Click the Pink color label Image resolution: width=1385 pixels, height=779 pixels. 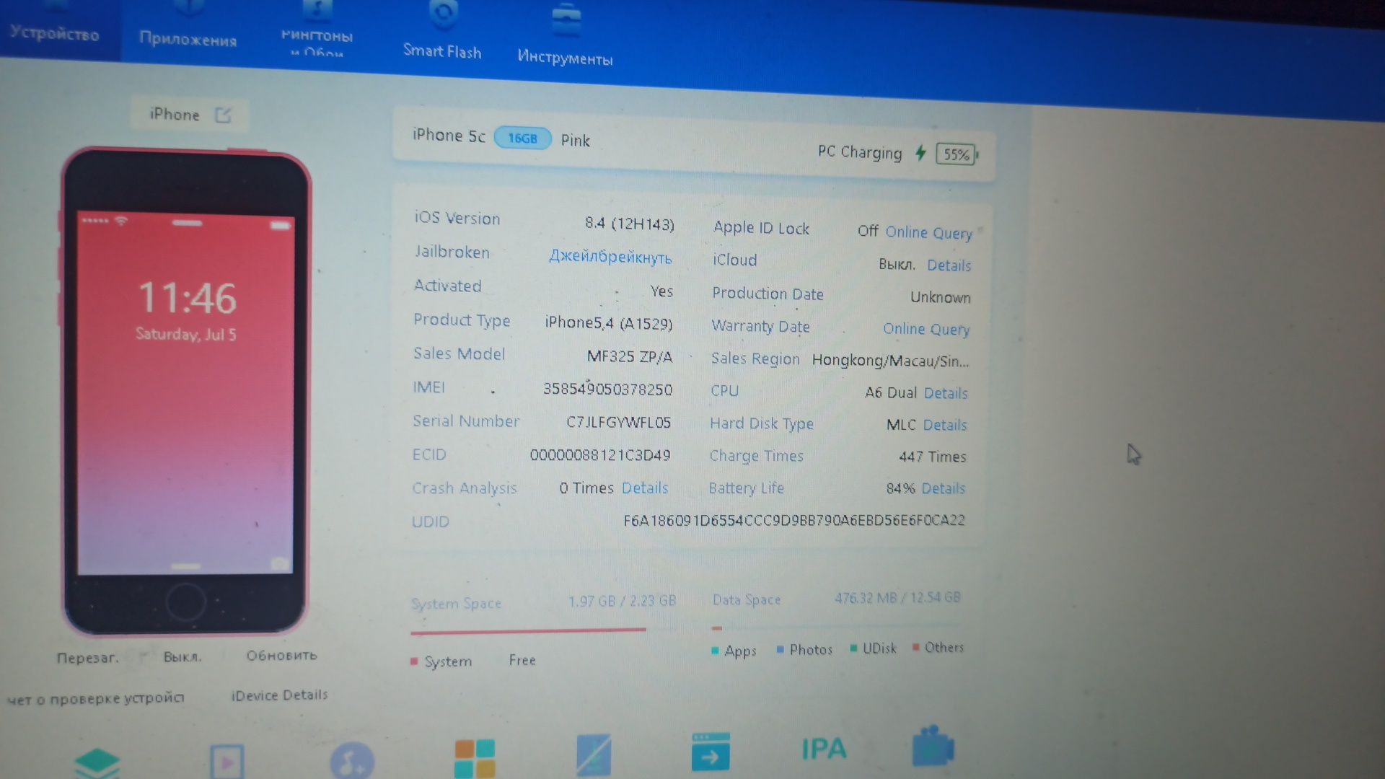click(575, 141)
